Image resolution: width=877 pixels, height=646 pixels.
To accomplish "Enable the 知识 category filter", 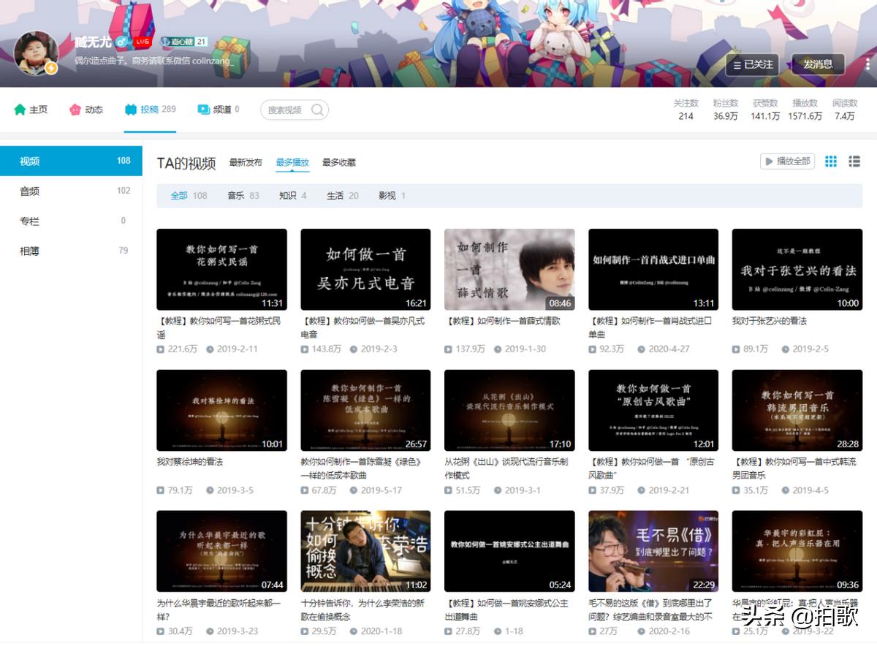I will (x=288, y=196).
